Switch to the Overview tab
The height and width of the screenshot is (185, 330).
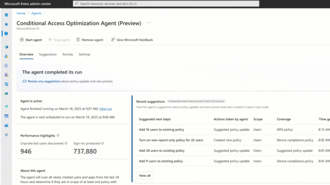[x=26, y=54]
